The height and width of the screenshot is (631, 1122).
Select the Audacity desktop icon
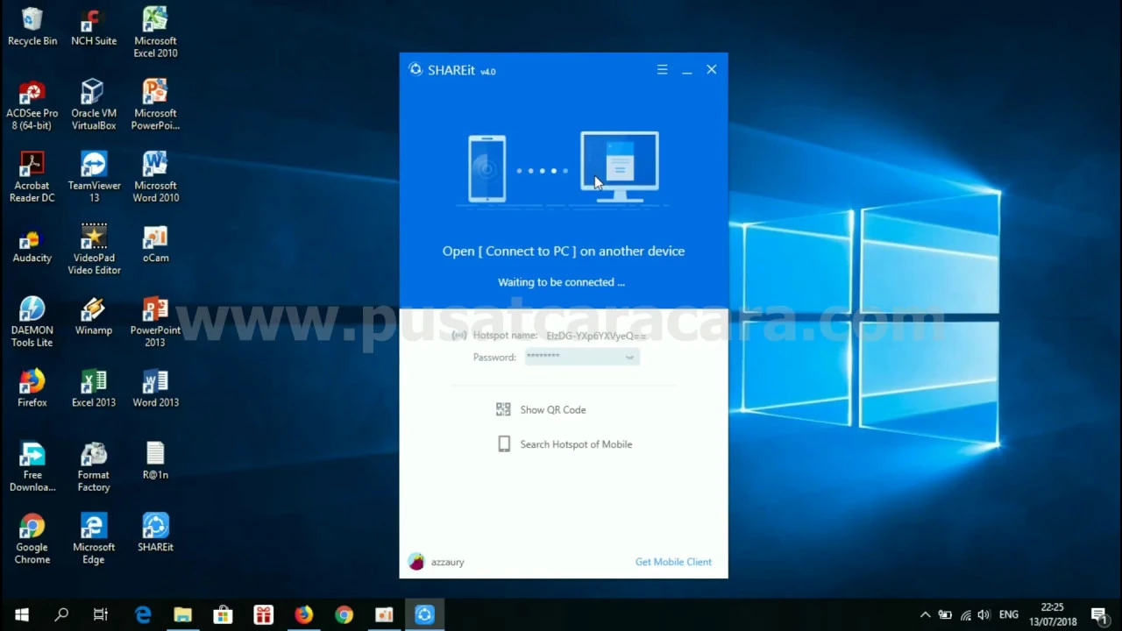[32, 245]
